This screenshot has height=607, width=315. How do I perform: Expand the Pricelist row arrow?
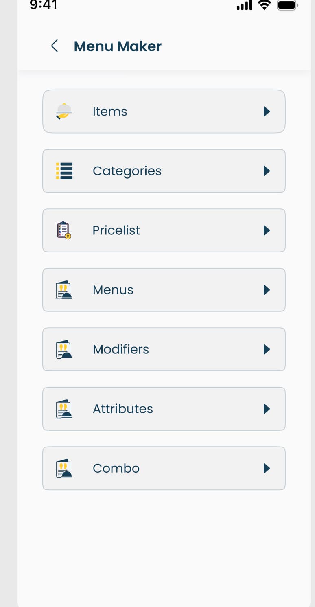267,230
